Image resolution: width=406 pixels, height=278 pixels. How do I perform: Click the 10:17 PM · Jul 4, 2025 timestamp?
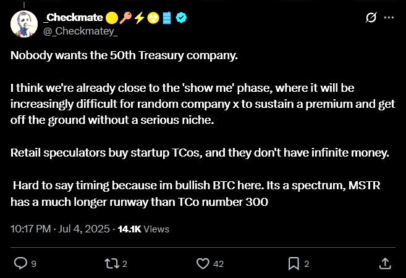point(60,229)
